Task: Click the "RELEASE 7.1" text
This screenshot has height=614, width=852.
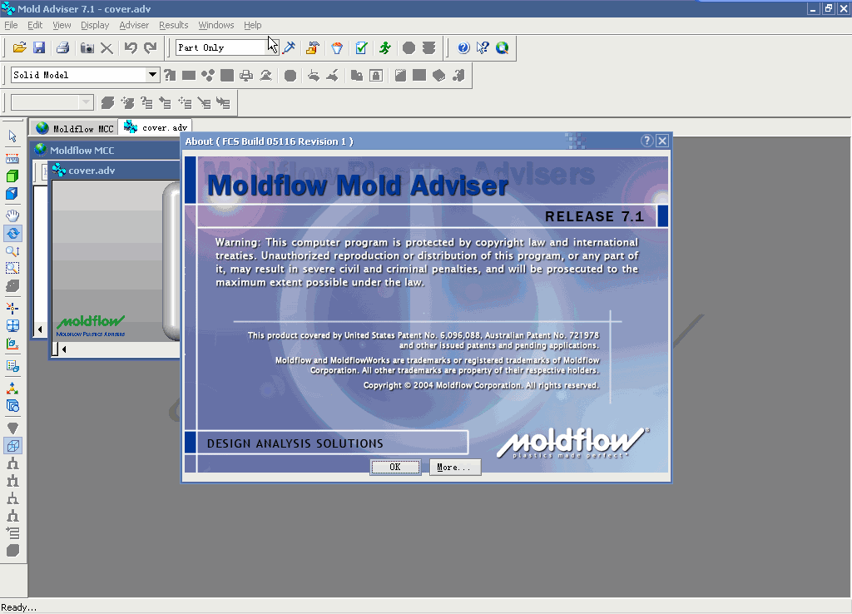Action: (594, 217)
